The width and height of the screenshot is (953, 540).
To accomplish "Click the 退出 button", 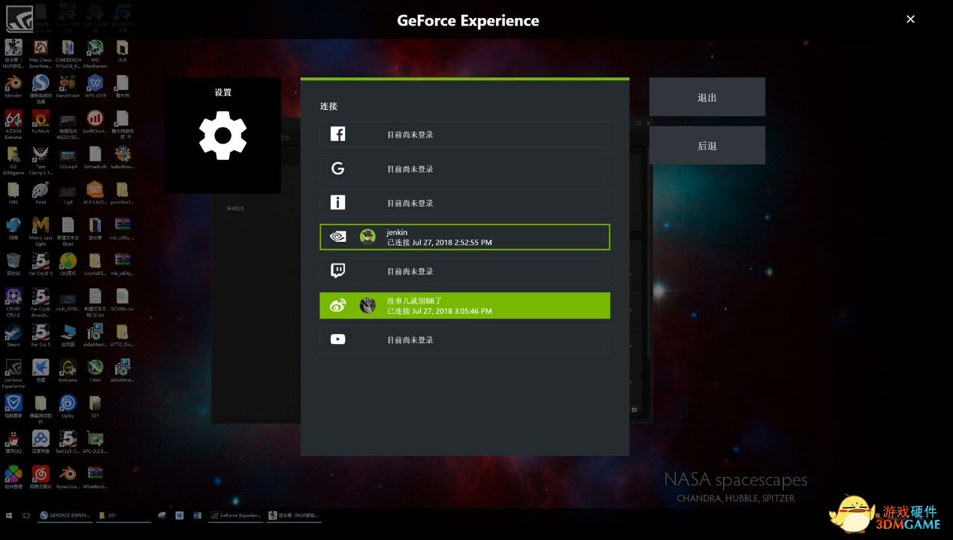I will 706,98.
